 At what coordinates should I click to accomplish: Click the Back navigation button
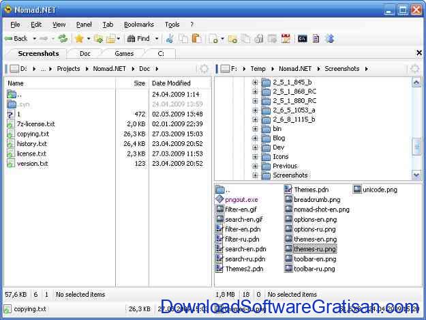pos(16,39)
